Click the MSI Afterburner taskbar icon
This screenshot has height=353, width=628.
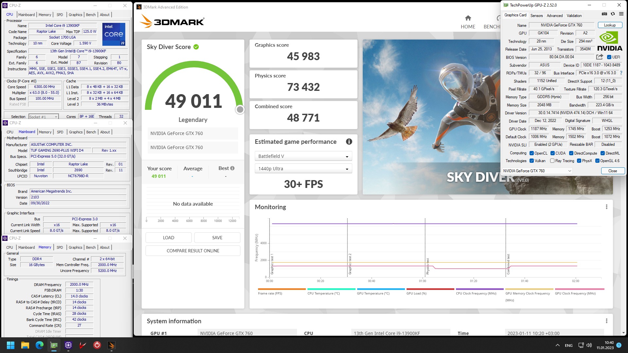point(83,345)
